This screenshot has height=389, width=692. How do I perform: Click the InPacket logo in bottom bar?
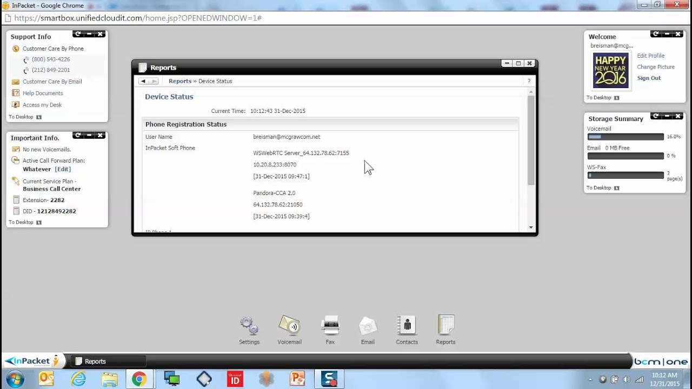[32, 361]
